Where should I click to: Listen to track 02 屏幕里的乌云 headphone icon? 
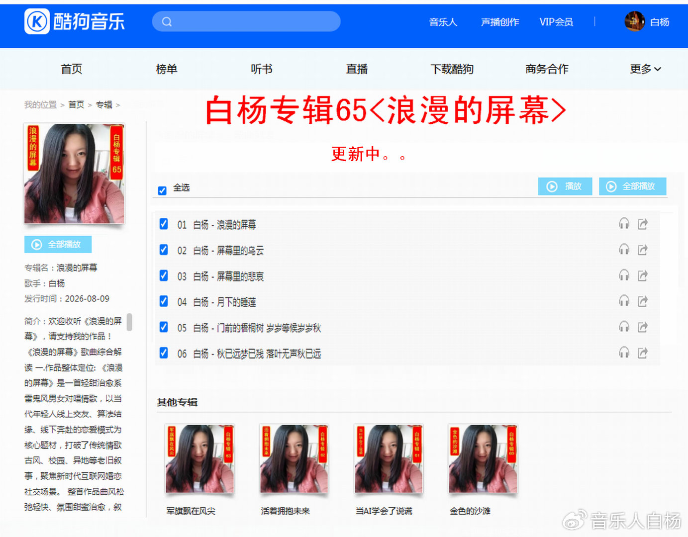point(624,250)
